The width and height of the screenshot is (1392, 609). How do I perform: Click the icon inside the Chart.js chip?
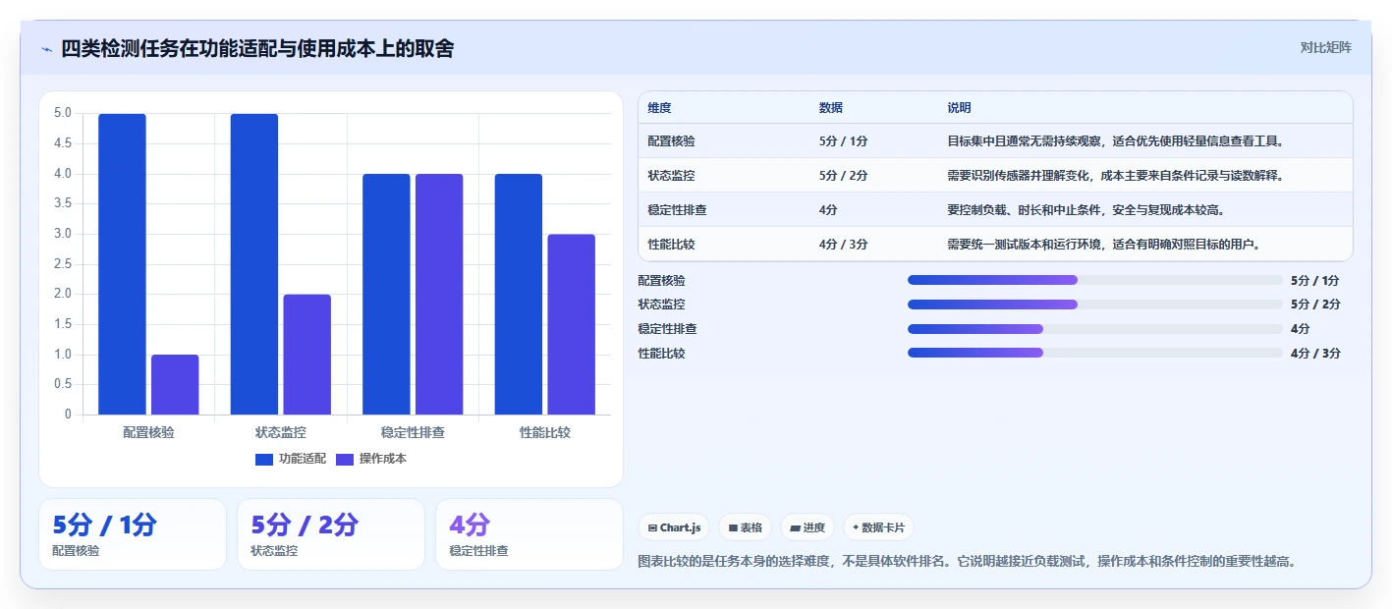click(x=652, y=528)
